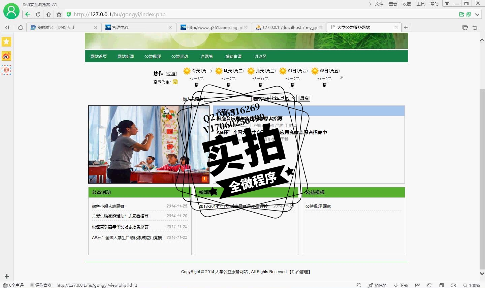
Task: Open the 帮助 menu
Action: point(434,4)
